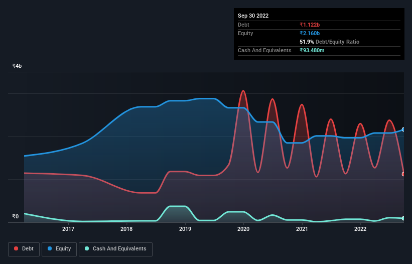Click the Debt row label in the tooltip
Viewport: 412px width, 264px height.
[243, 25]
